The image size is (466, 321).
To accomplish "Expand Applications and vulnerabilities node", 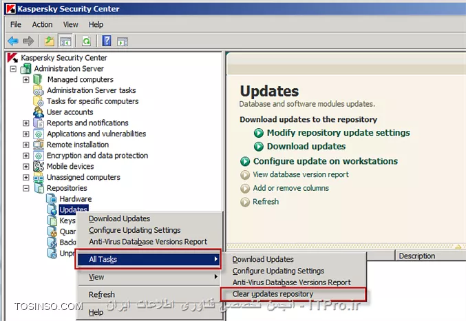I will click(26, 134).
